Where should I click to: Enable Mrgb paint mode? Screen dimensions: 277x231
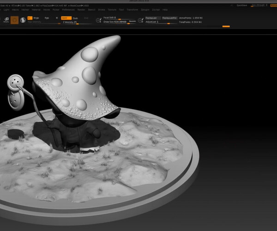pos(36,18)
